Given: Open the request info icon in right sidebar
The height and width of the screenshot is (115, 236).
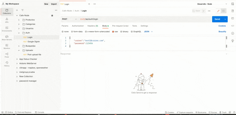Looking at the screenshot, I should (233, 33).
